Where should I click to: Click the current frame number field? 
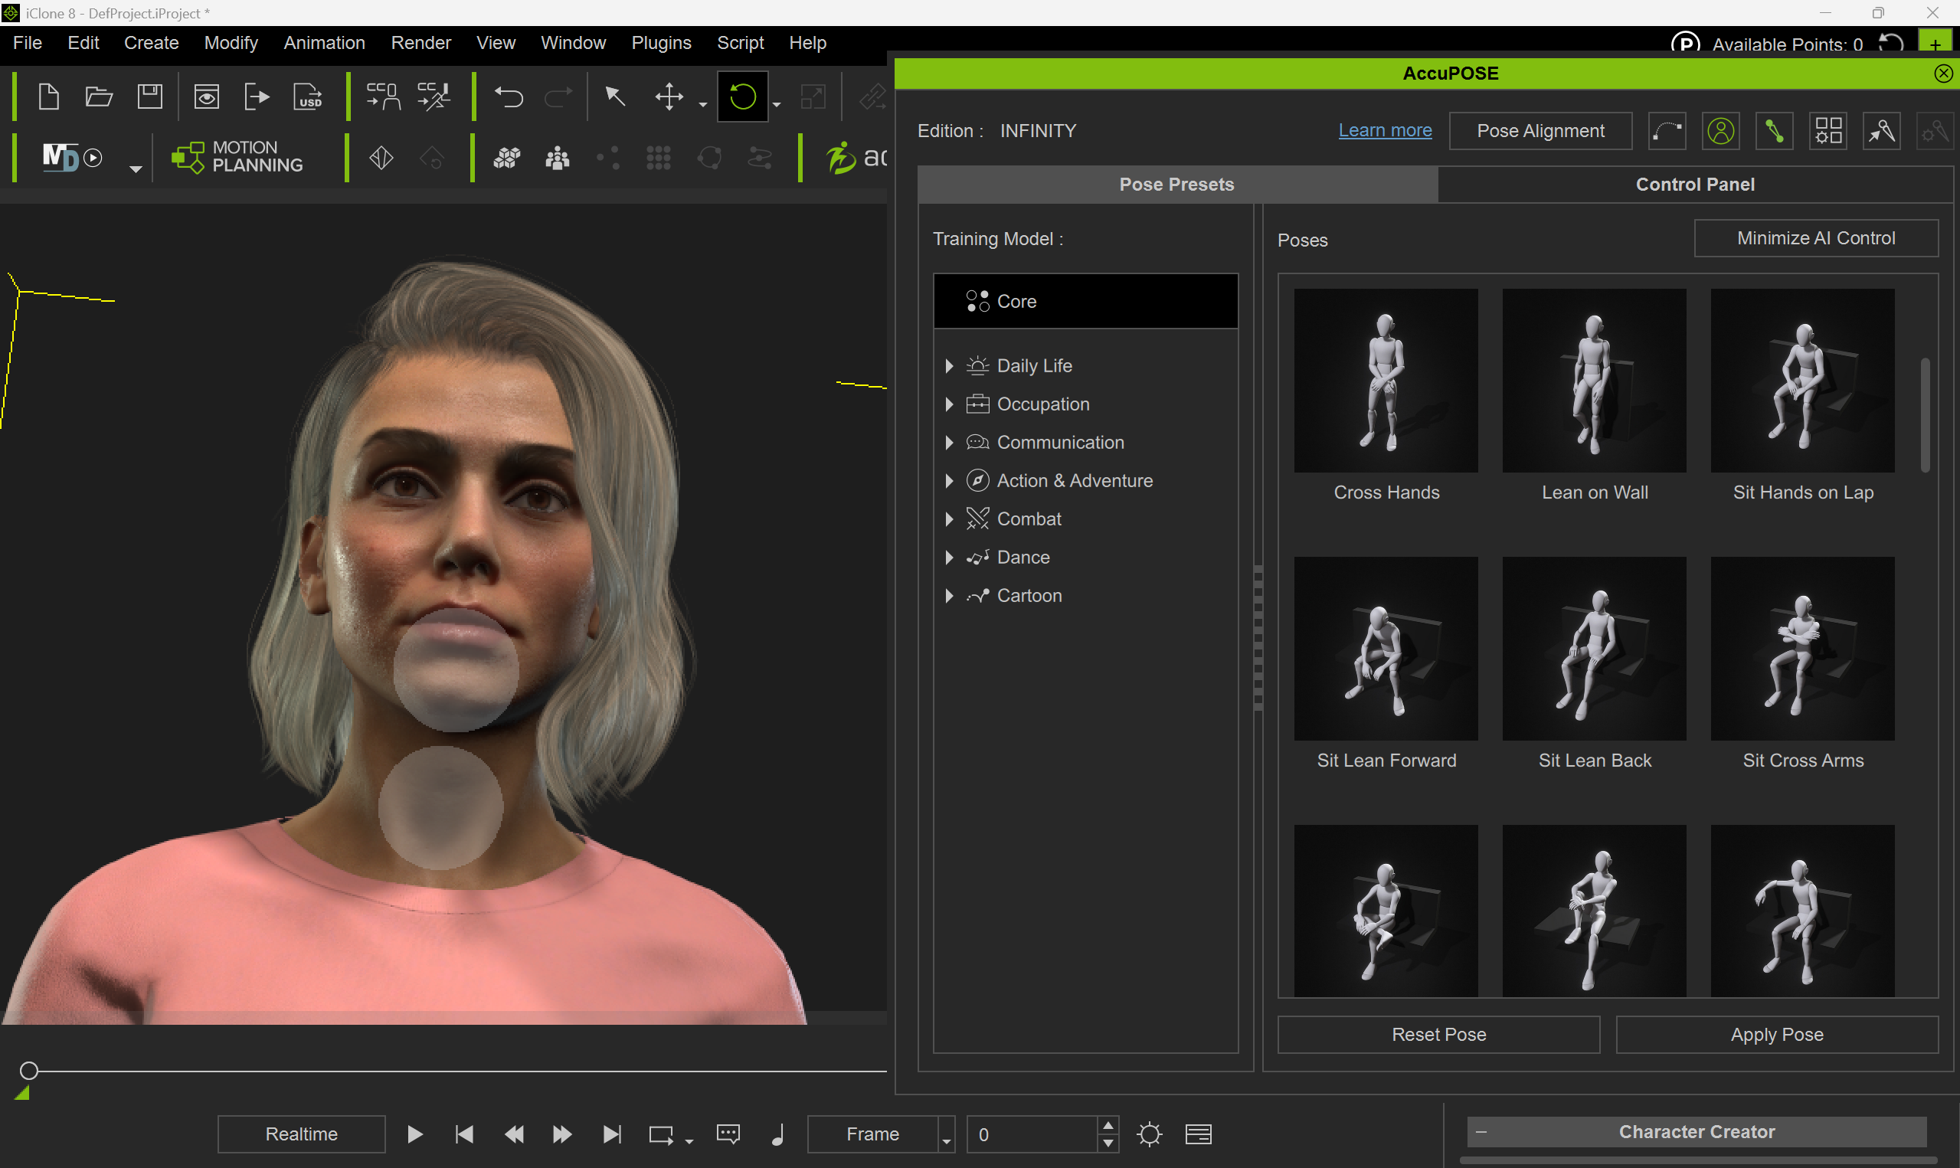[1032, 1134]
